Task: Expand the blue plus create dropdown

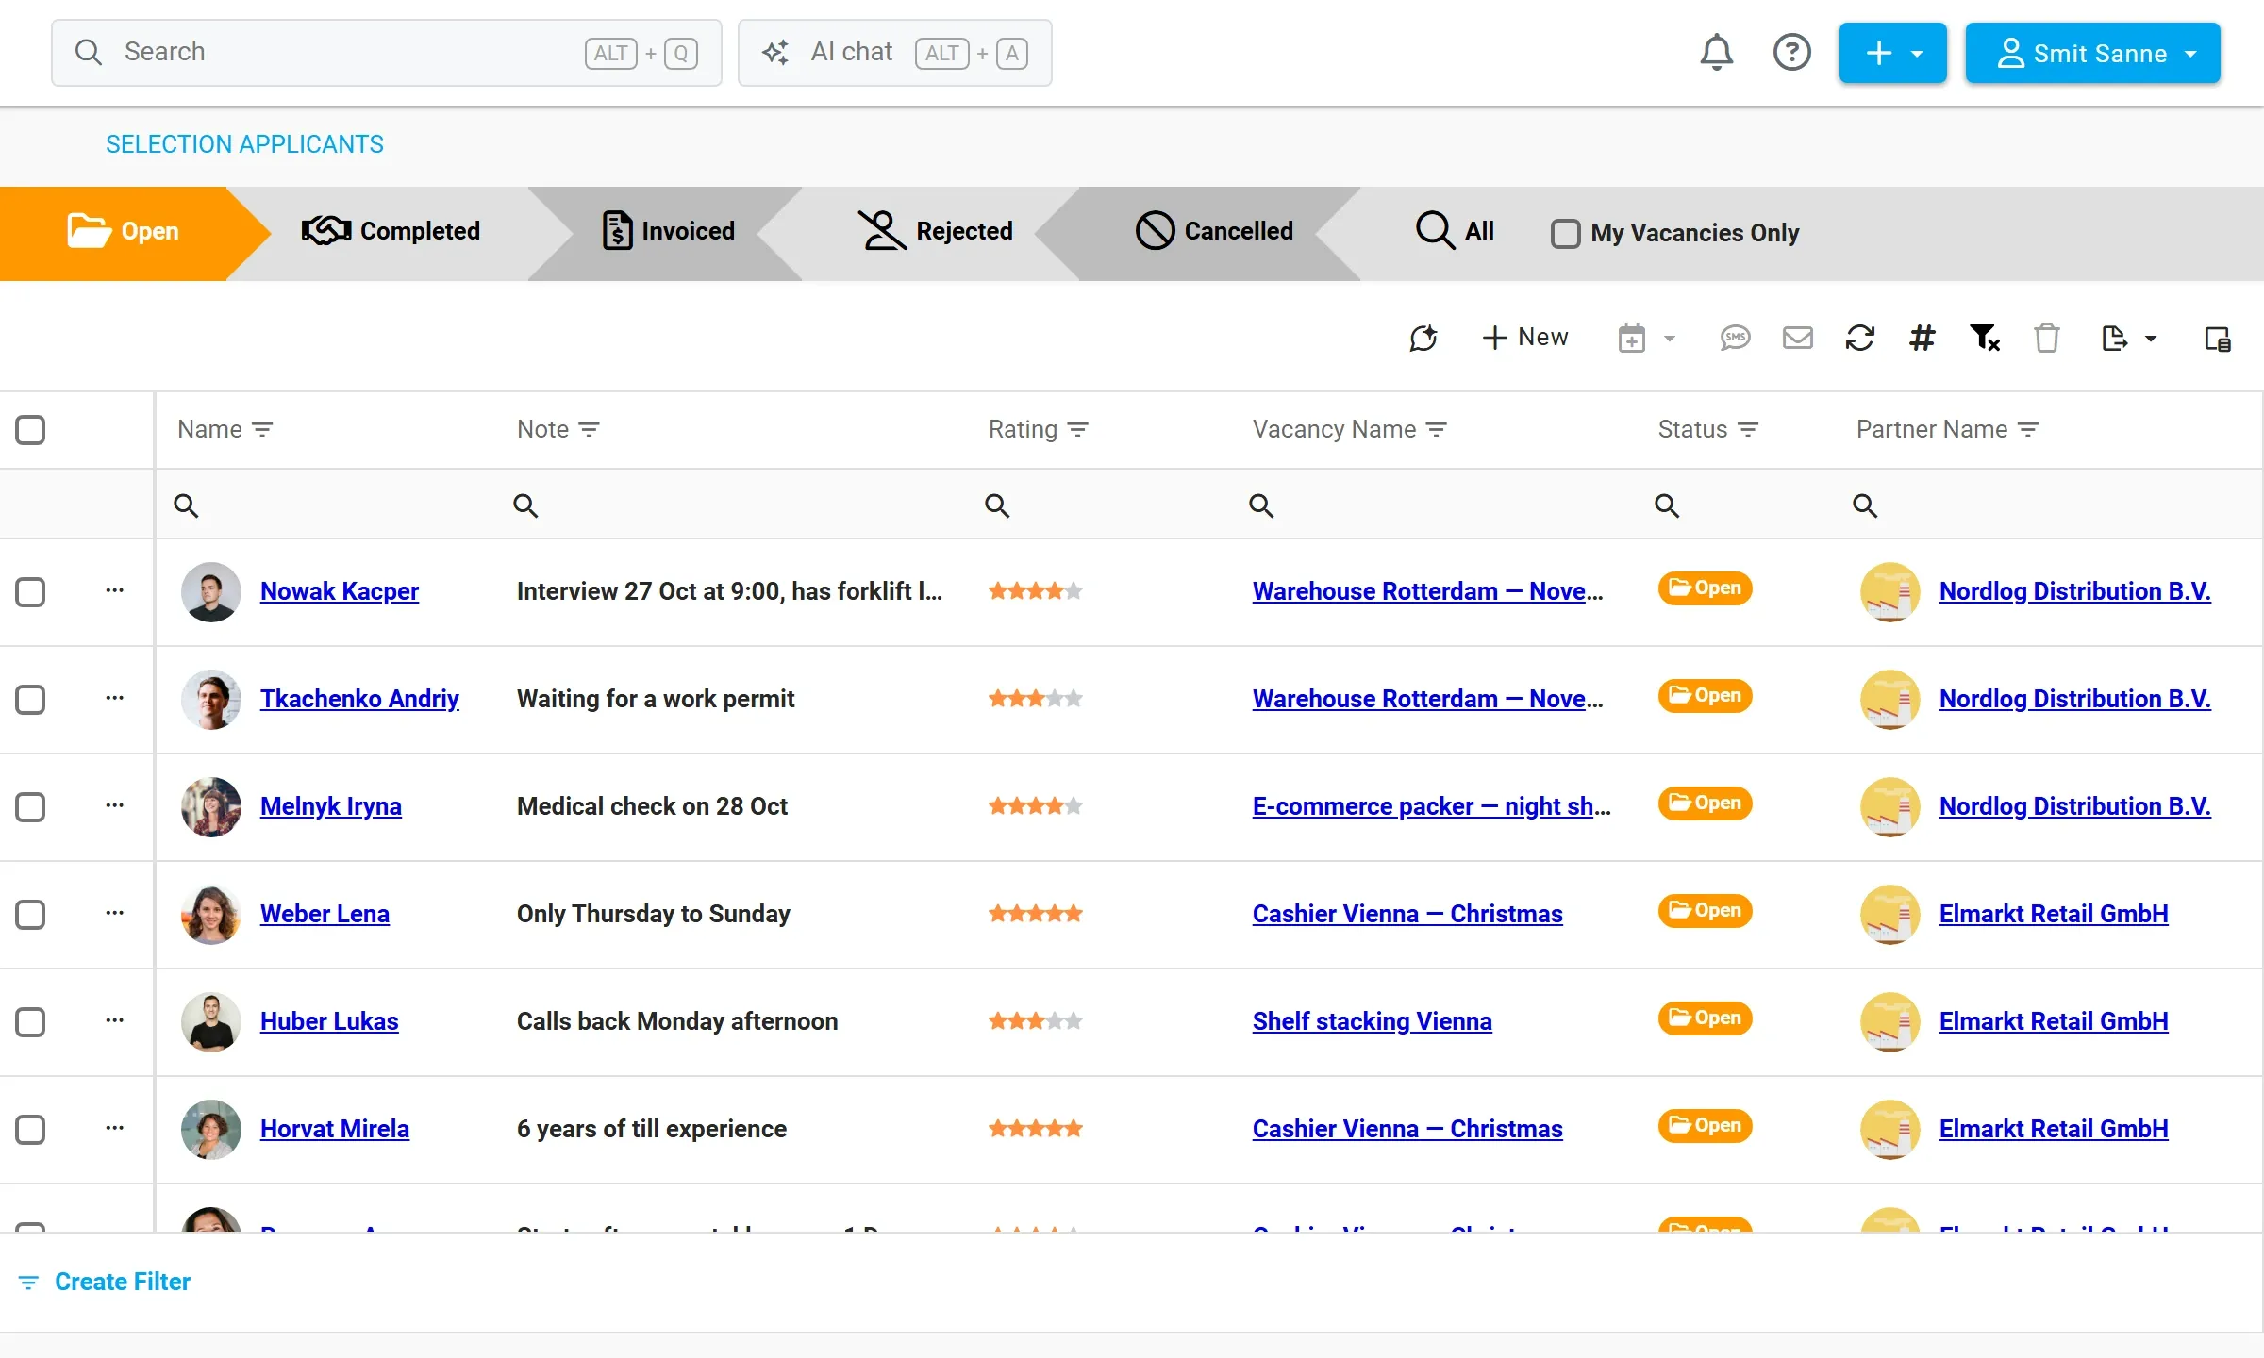Action: (1892, 53)
